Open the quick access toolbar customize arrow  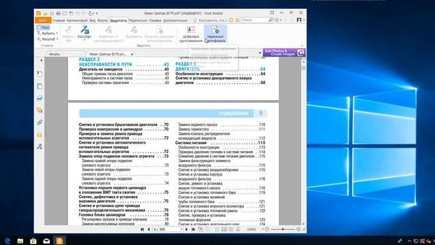[97, 13]
